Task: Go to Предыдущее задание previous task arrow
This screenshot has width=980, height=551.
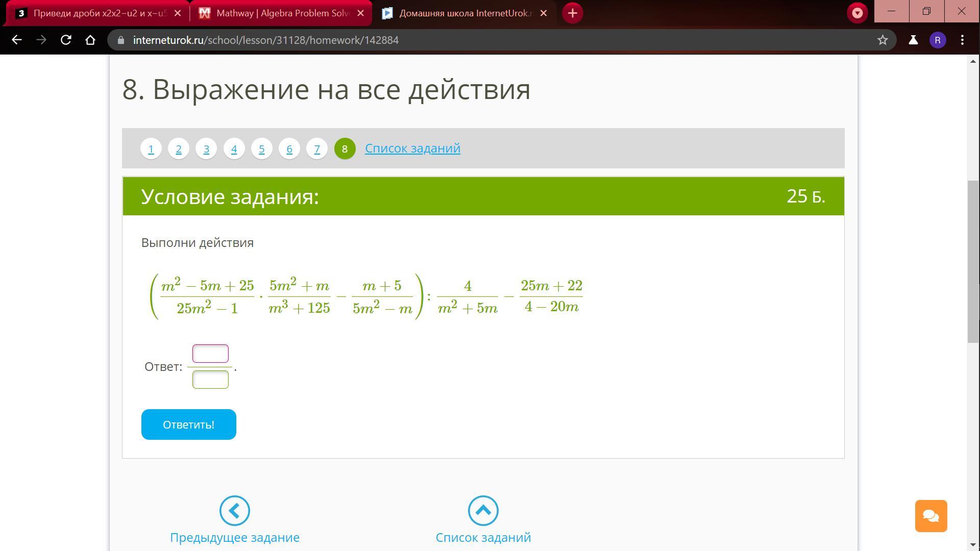Action: (234, 511)
